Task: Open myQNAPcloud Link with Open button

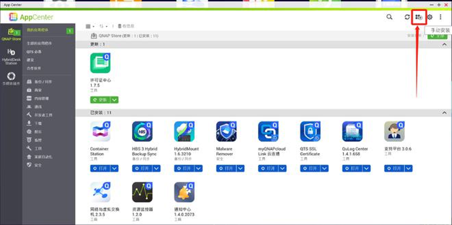Action: 268,169
